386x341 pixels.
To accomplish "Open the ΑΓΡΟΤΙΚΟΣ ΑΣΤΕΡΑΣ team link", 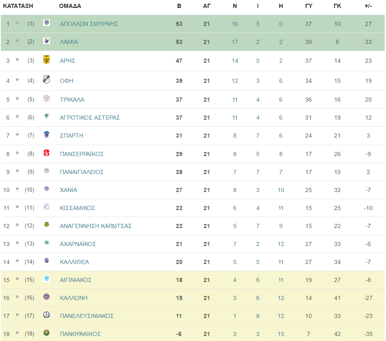I will tap(90, 118).
